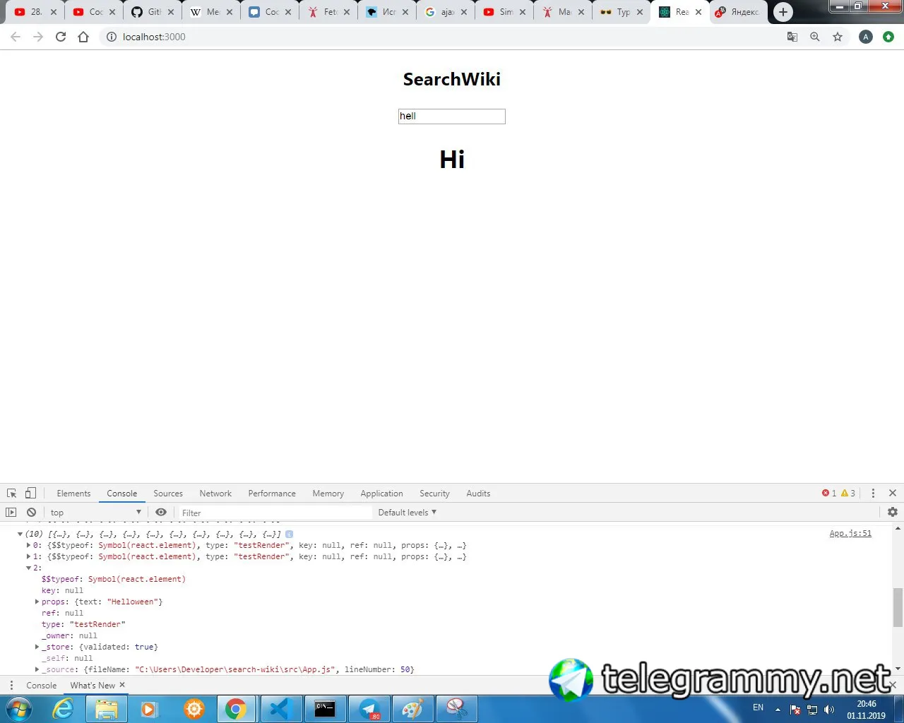Image resolution: width=904 pixels, height=723 pixels.
Task: Expand the _store validated object
Action: (37, 647)
